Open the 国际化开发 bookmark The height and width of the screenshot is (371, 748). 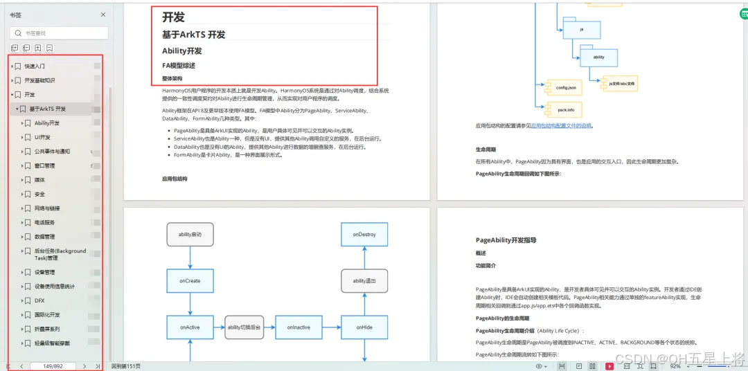[x=47, y=315]
